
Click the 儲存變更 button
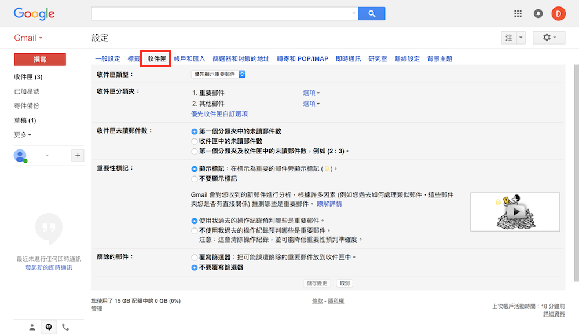pyautogui.click(x=317, y=284)
